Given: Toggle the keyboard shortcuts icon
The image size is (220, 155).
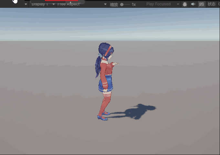Looking at the screenshot, I should pos(202,4).
